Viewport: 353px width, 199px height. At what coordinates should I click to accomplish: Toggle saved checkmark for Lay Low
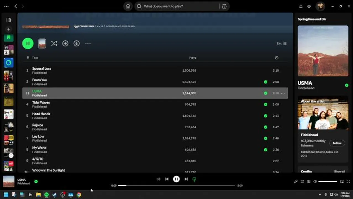265,138
